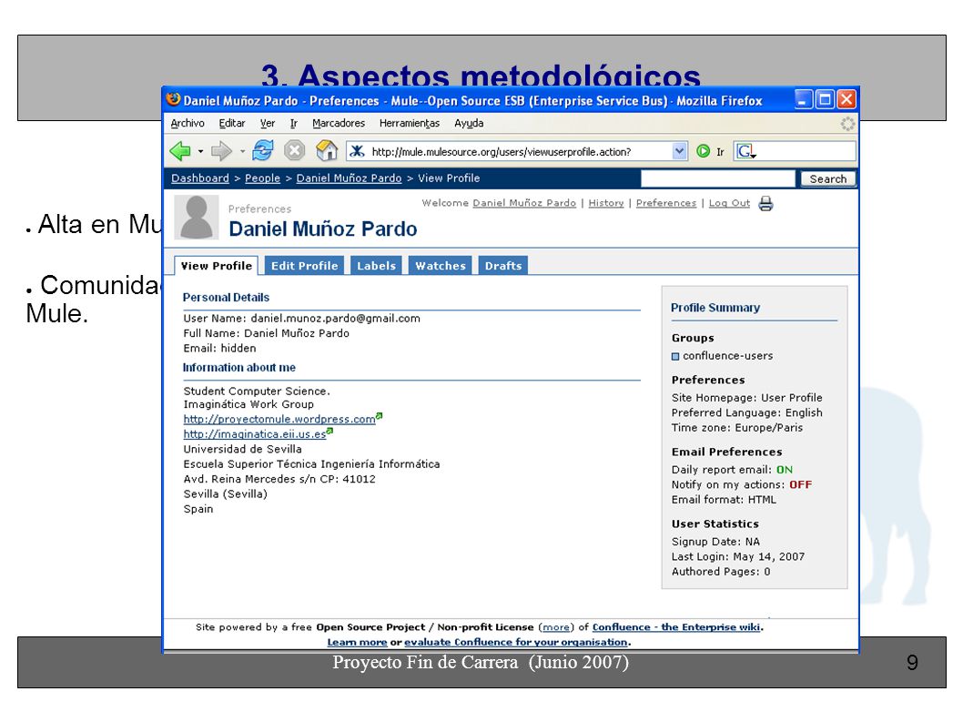Go to the Home page icon

(327, 150)
